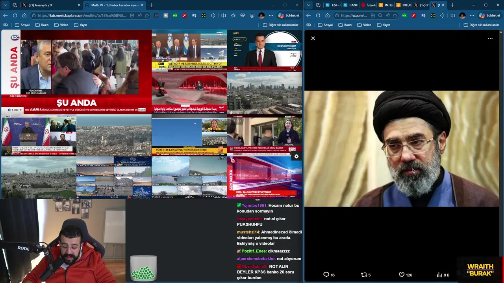The width and height of the screenshot is (504, 283).
Task: Open tab actions dropdown in right window
Action: click(x=308, y=5)
